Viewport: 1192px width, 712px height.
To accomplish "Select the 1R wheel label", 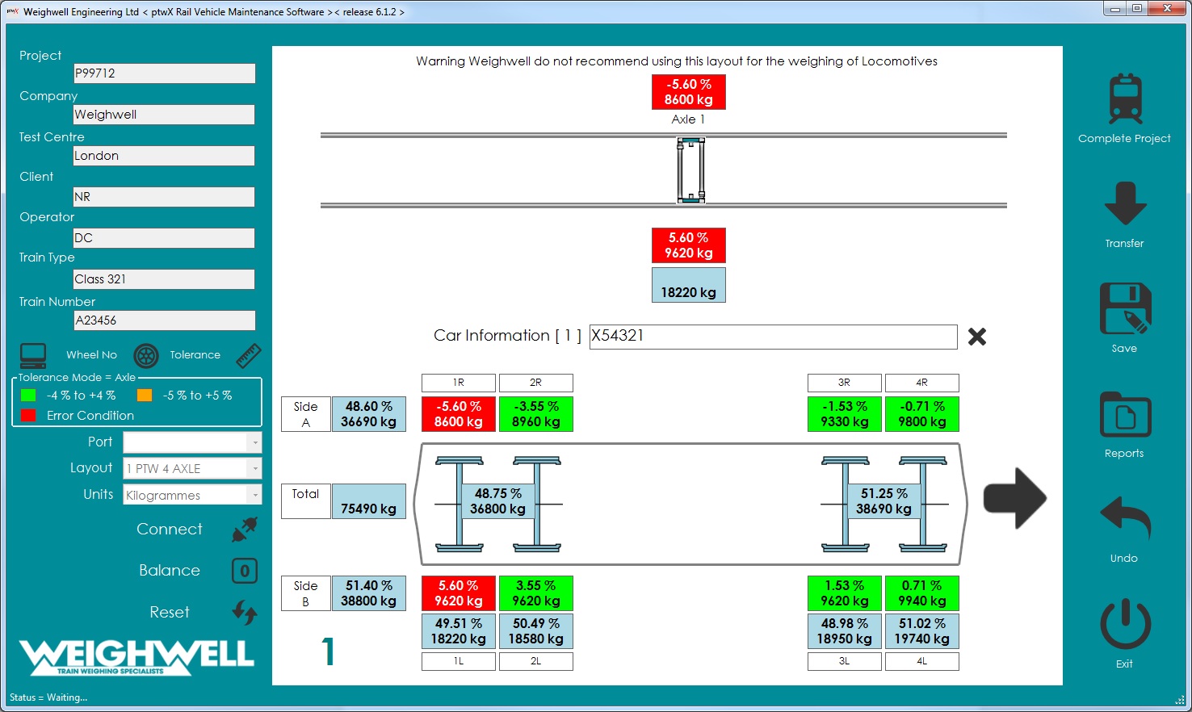I will (459, 383).
